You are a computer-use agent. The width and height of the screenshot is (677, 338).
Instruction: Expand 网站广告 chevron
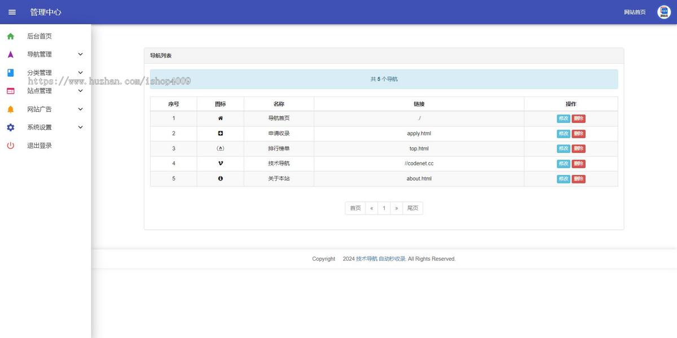coord(80,109)
